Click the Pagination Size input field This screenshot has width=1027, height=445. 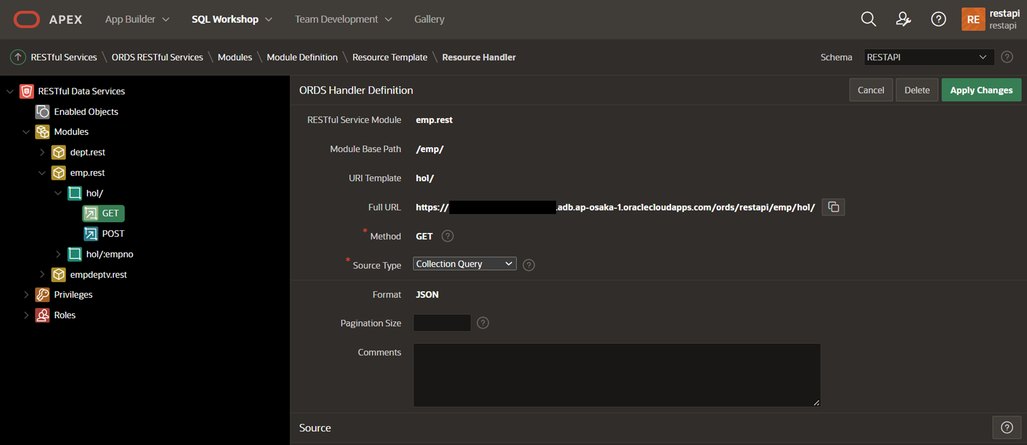442,323
